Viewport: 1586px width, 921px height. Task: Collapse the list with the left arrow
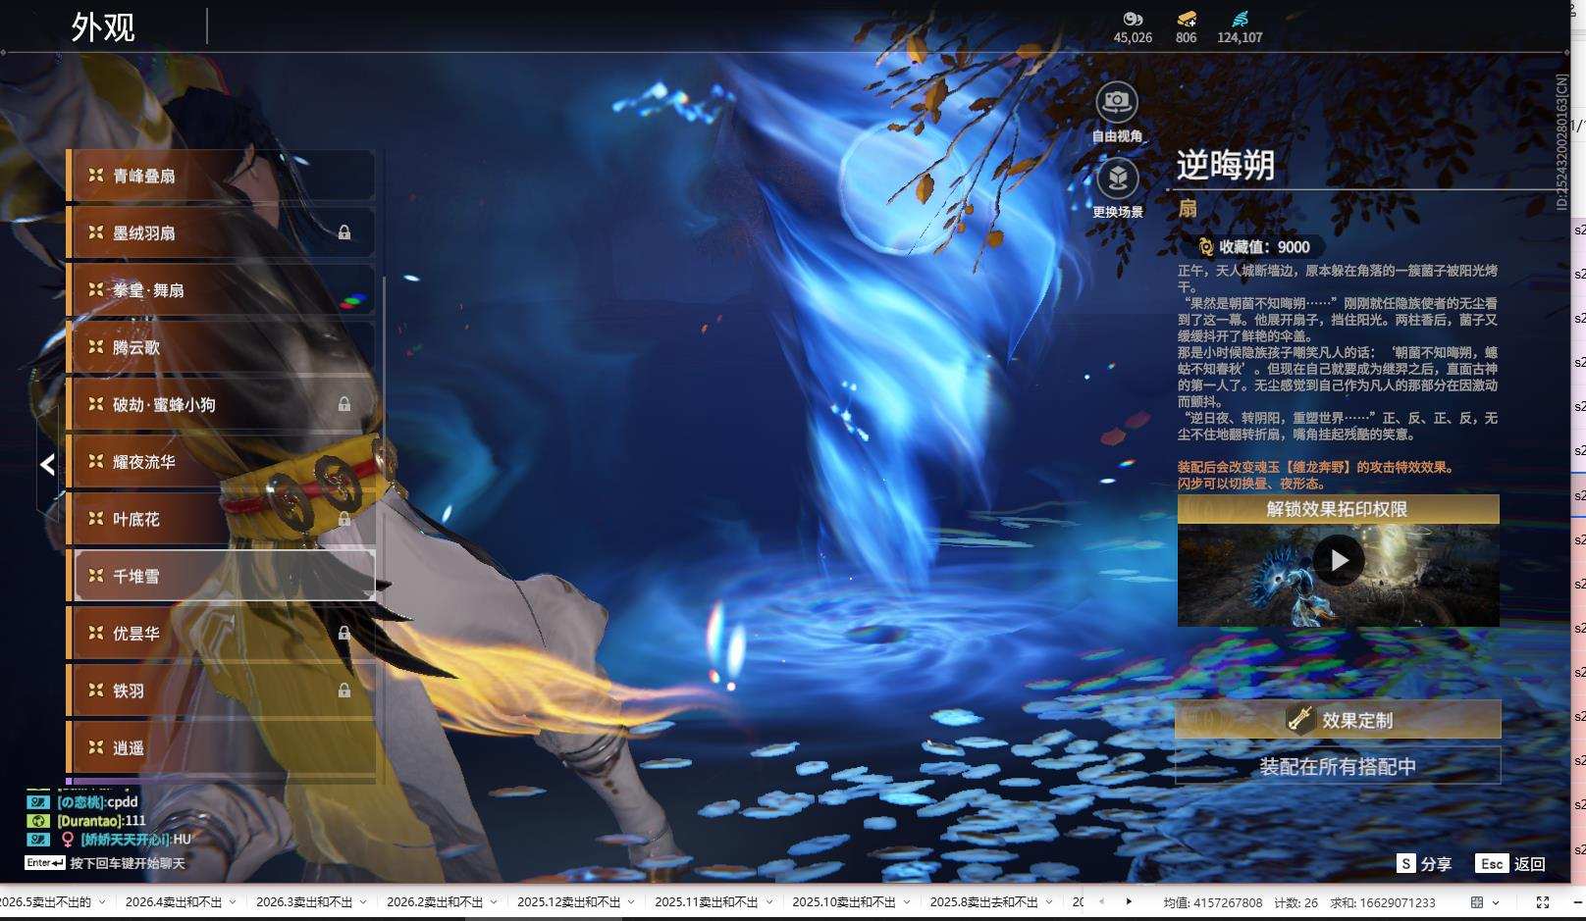pyautogui.click(x=47, y=464)
